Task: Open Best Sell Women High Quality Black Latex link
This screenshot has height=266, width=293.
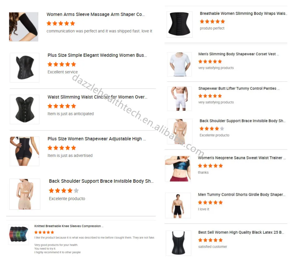Action: pos(241,232)
